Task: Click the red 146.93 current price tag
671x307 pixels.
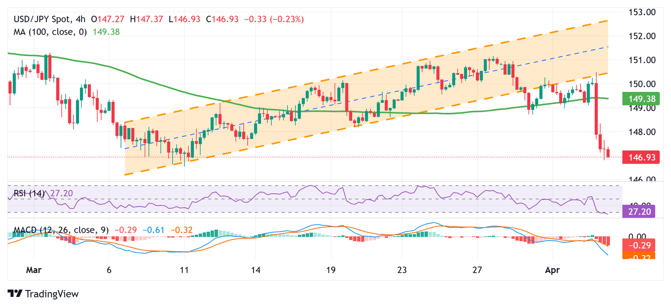Action: (641, 157)
